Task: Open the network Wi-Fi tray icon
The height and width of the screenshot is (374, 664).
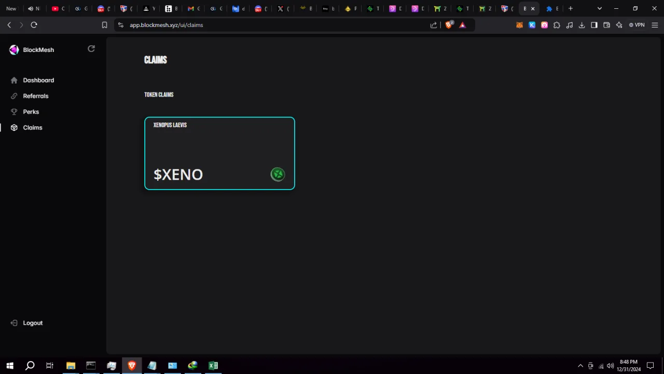Action: click(601, 366)
